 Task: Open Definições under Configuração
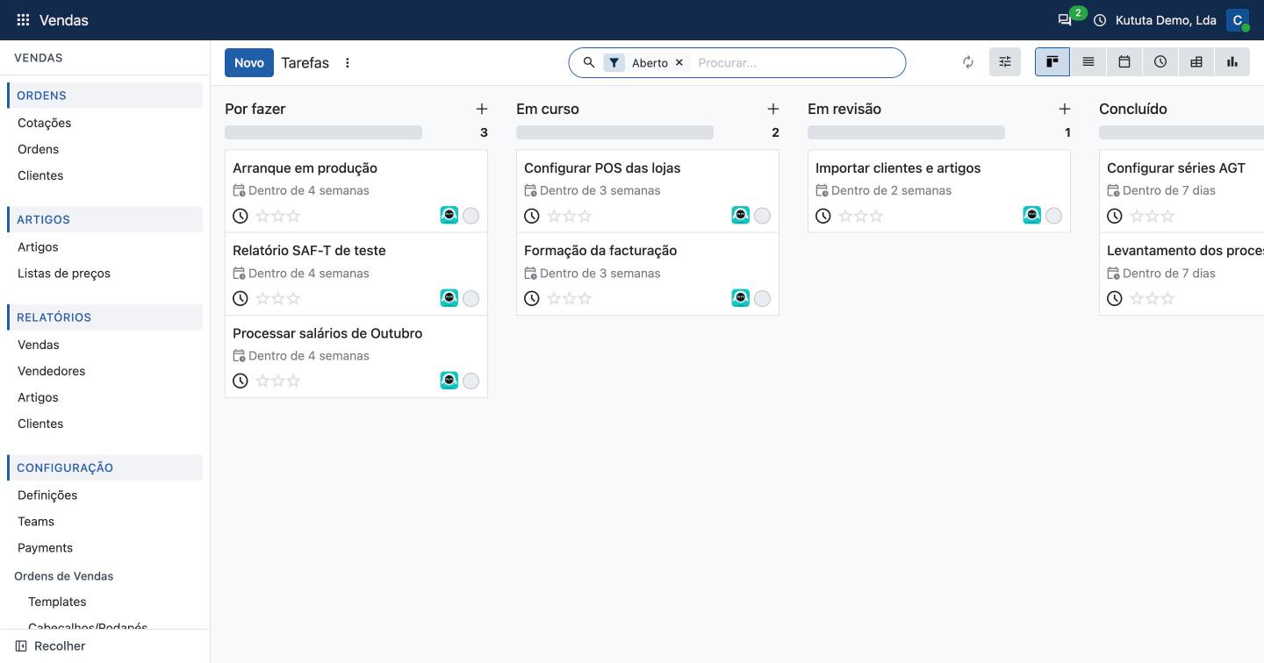pos(47,495)
